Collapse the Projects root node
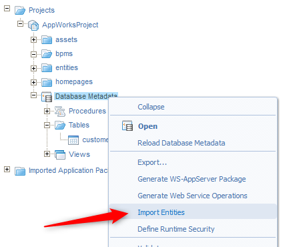The width and height of the screenshot is (301, 247). pos(7,9)
